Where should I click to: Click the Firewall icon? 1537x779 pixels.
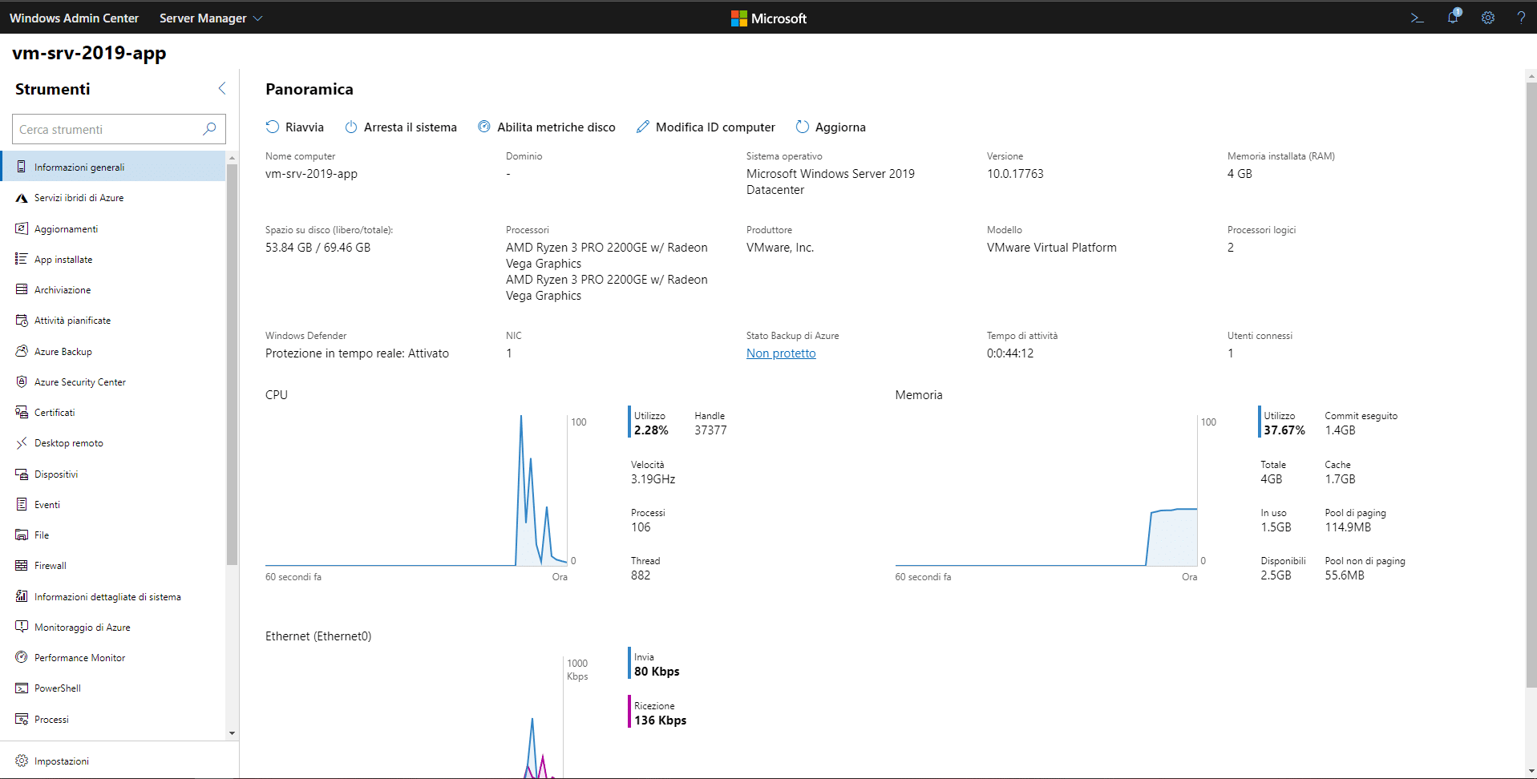pyautogui.click(x=22, y=565)
